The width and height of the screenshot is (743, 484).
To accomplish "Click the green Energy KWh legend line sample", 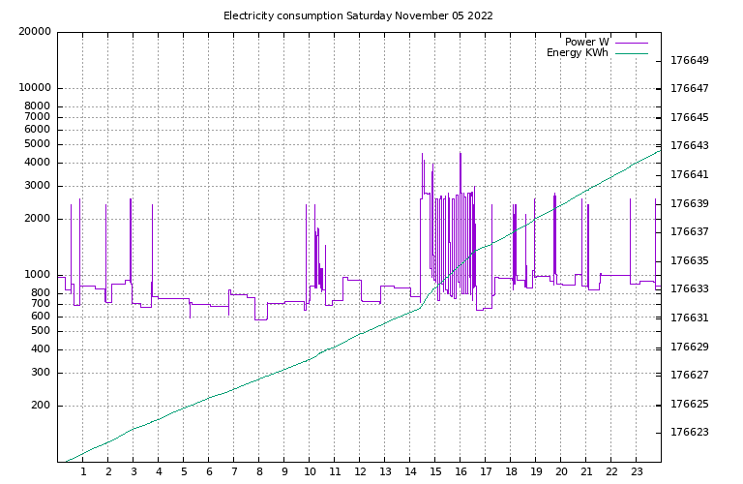I will point(631,53).
